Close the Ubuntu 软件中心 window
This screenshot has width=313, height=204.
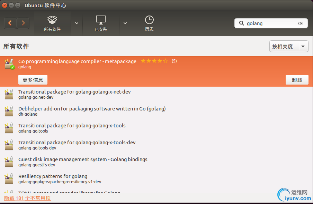(5, 6)
